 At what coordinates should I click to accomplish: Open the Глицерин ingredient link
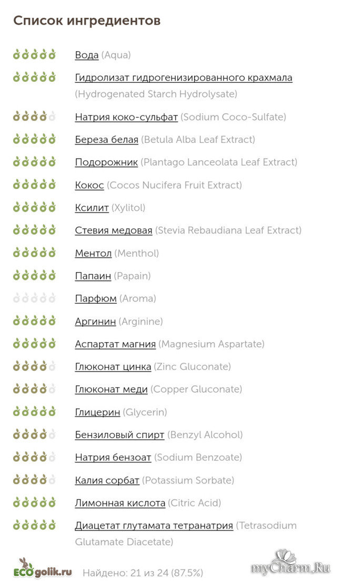97,412
